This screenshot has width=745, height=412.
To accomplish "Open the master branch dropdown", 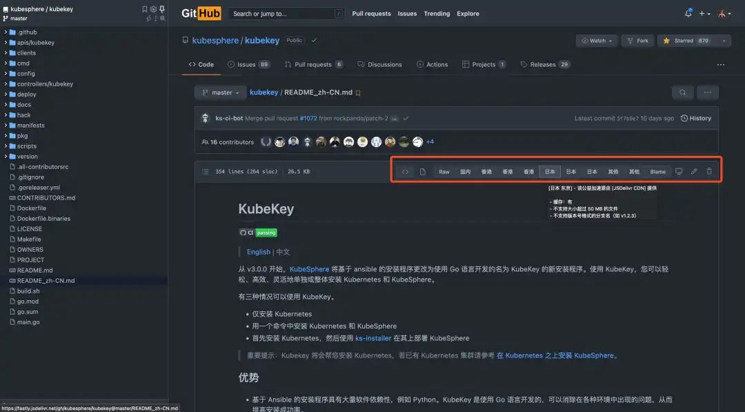I will click(220, 92).
